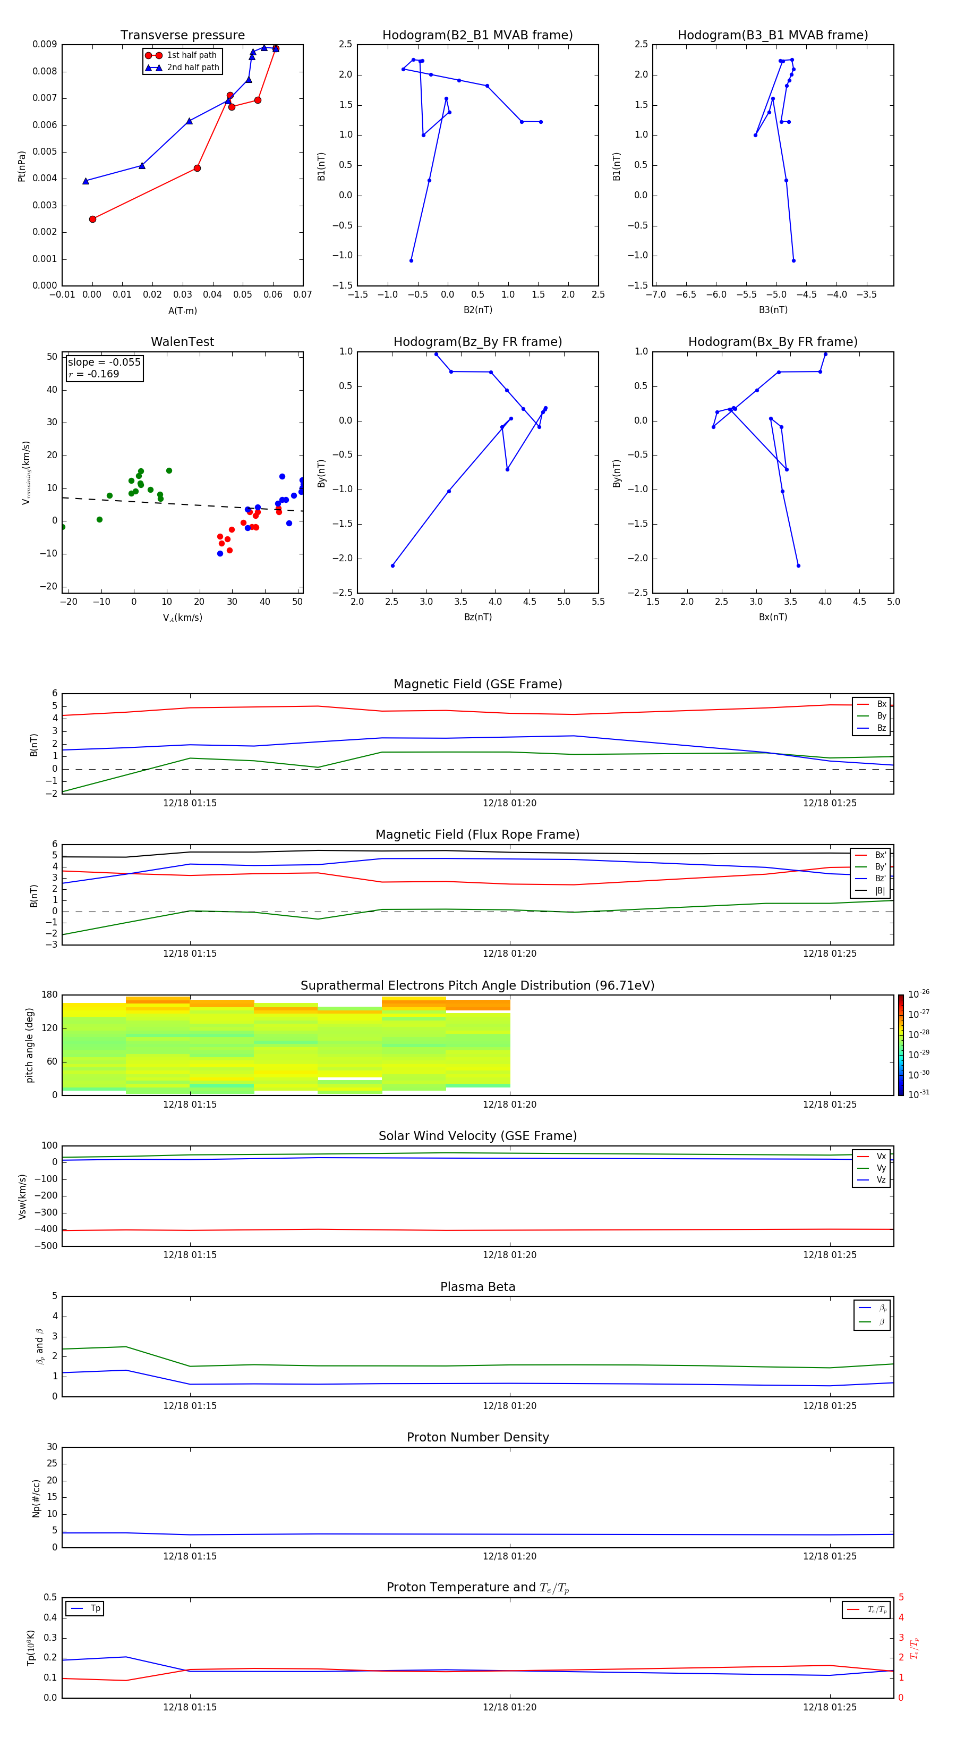This screenshot has height=1754, width=956.
Task: Click the "pitch angle (deg)" y-axis label
Action: click(x=29, y=1045)
